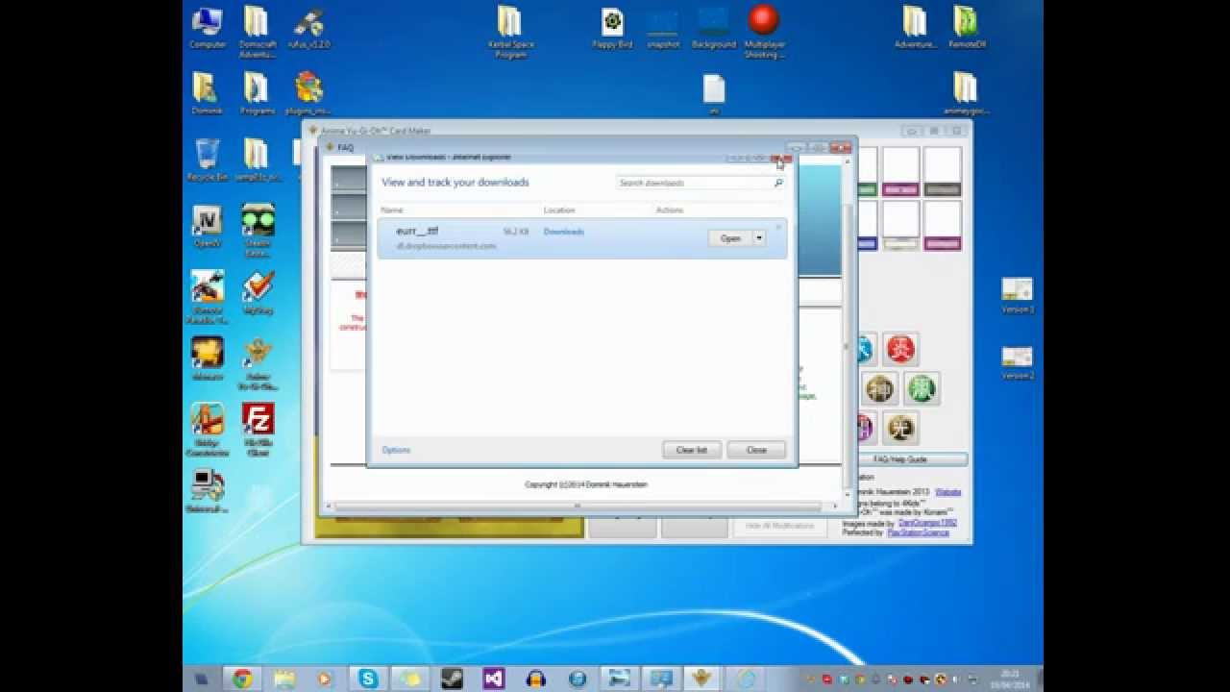
Task: Click the Options link in downloads dialog
Action: (x=396, y=450)
